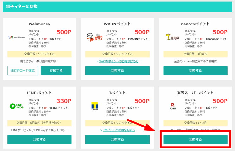Image resolution: width=235 pixels, height=151 pixels.
Task: Click the 1P→1nanacoポイント exchange rate
Action: click(213, 39)
